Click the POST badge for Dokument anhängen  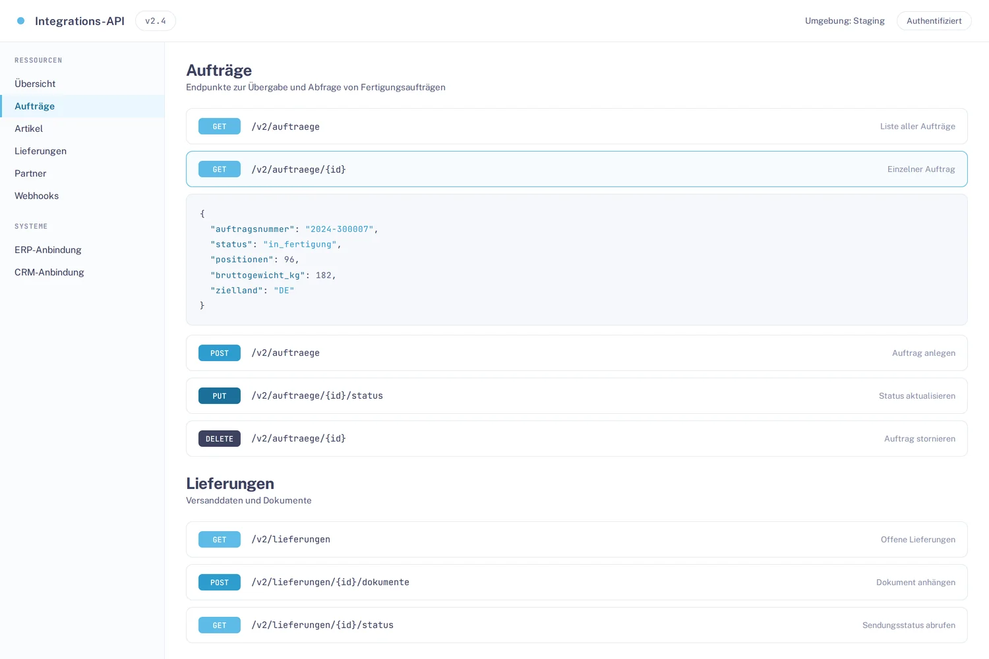click(220, 583)
